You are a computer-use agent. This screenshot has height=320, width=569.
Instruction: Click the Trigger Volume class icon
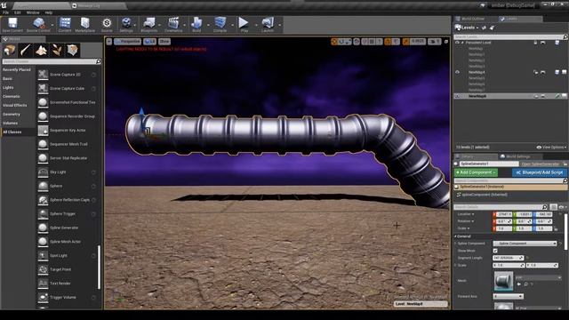[x=43, y=298]
